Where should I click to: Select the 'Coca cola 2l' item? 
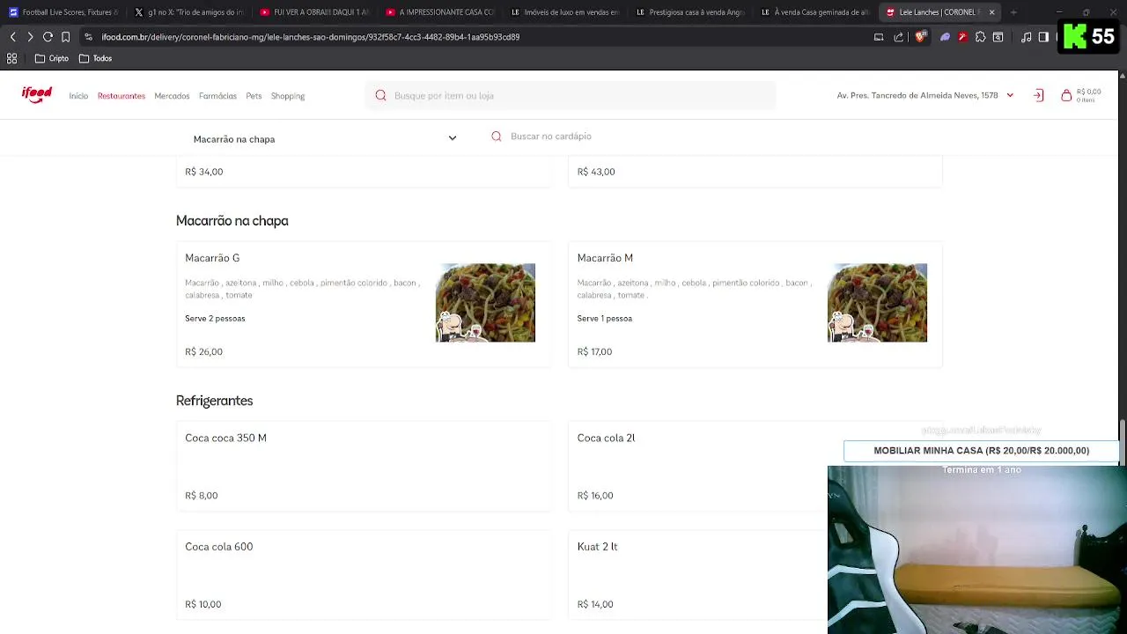(606, 438)
